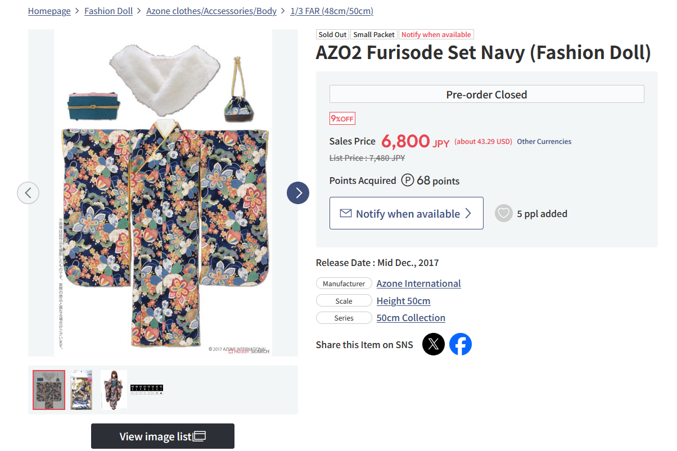Select the packaged product thumbnail
The height and width of the screenshot is (451, 677).
pos(82,390)
